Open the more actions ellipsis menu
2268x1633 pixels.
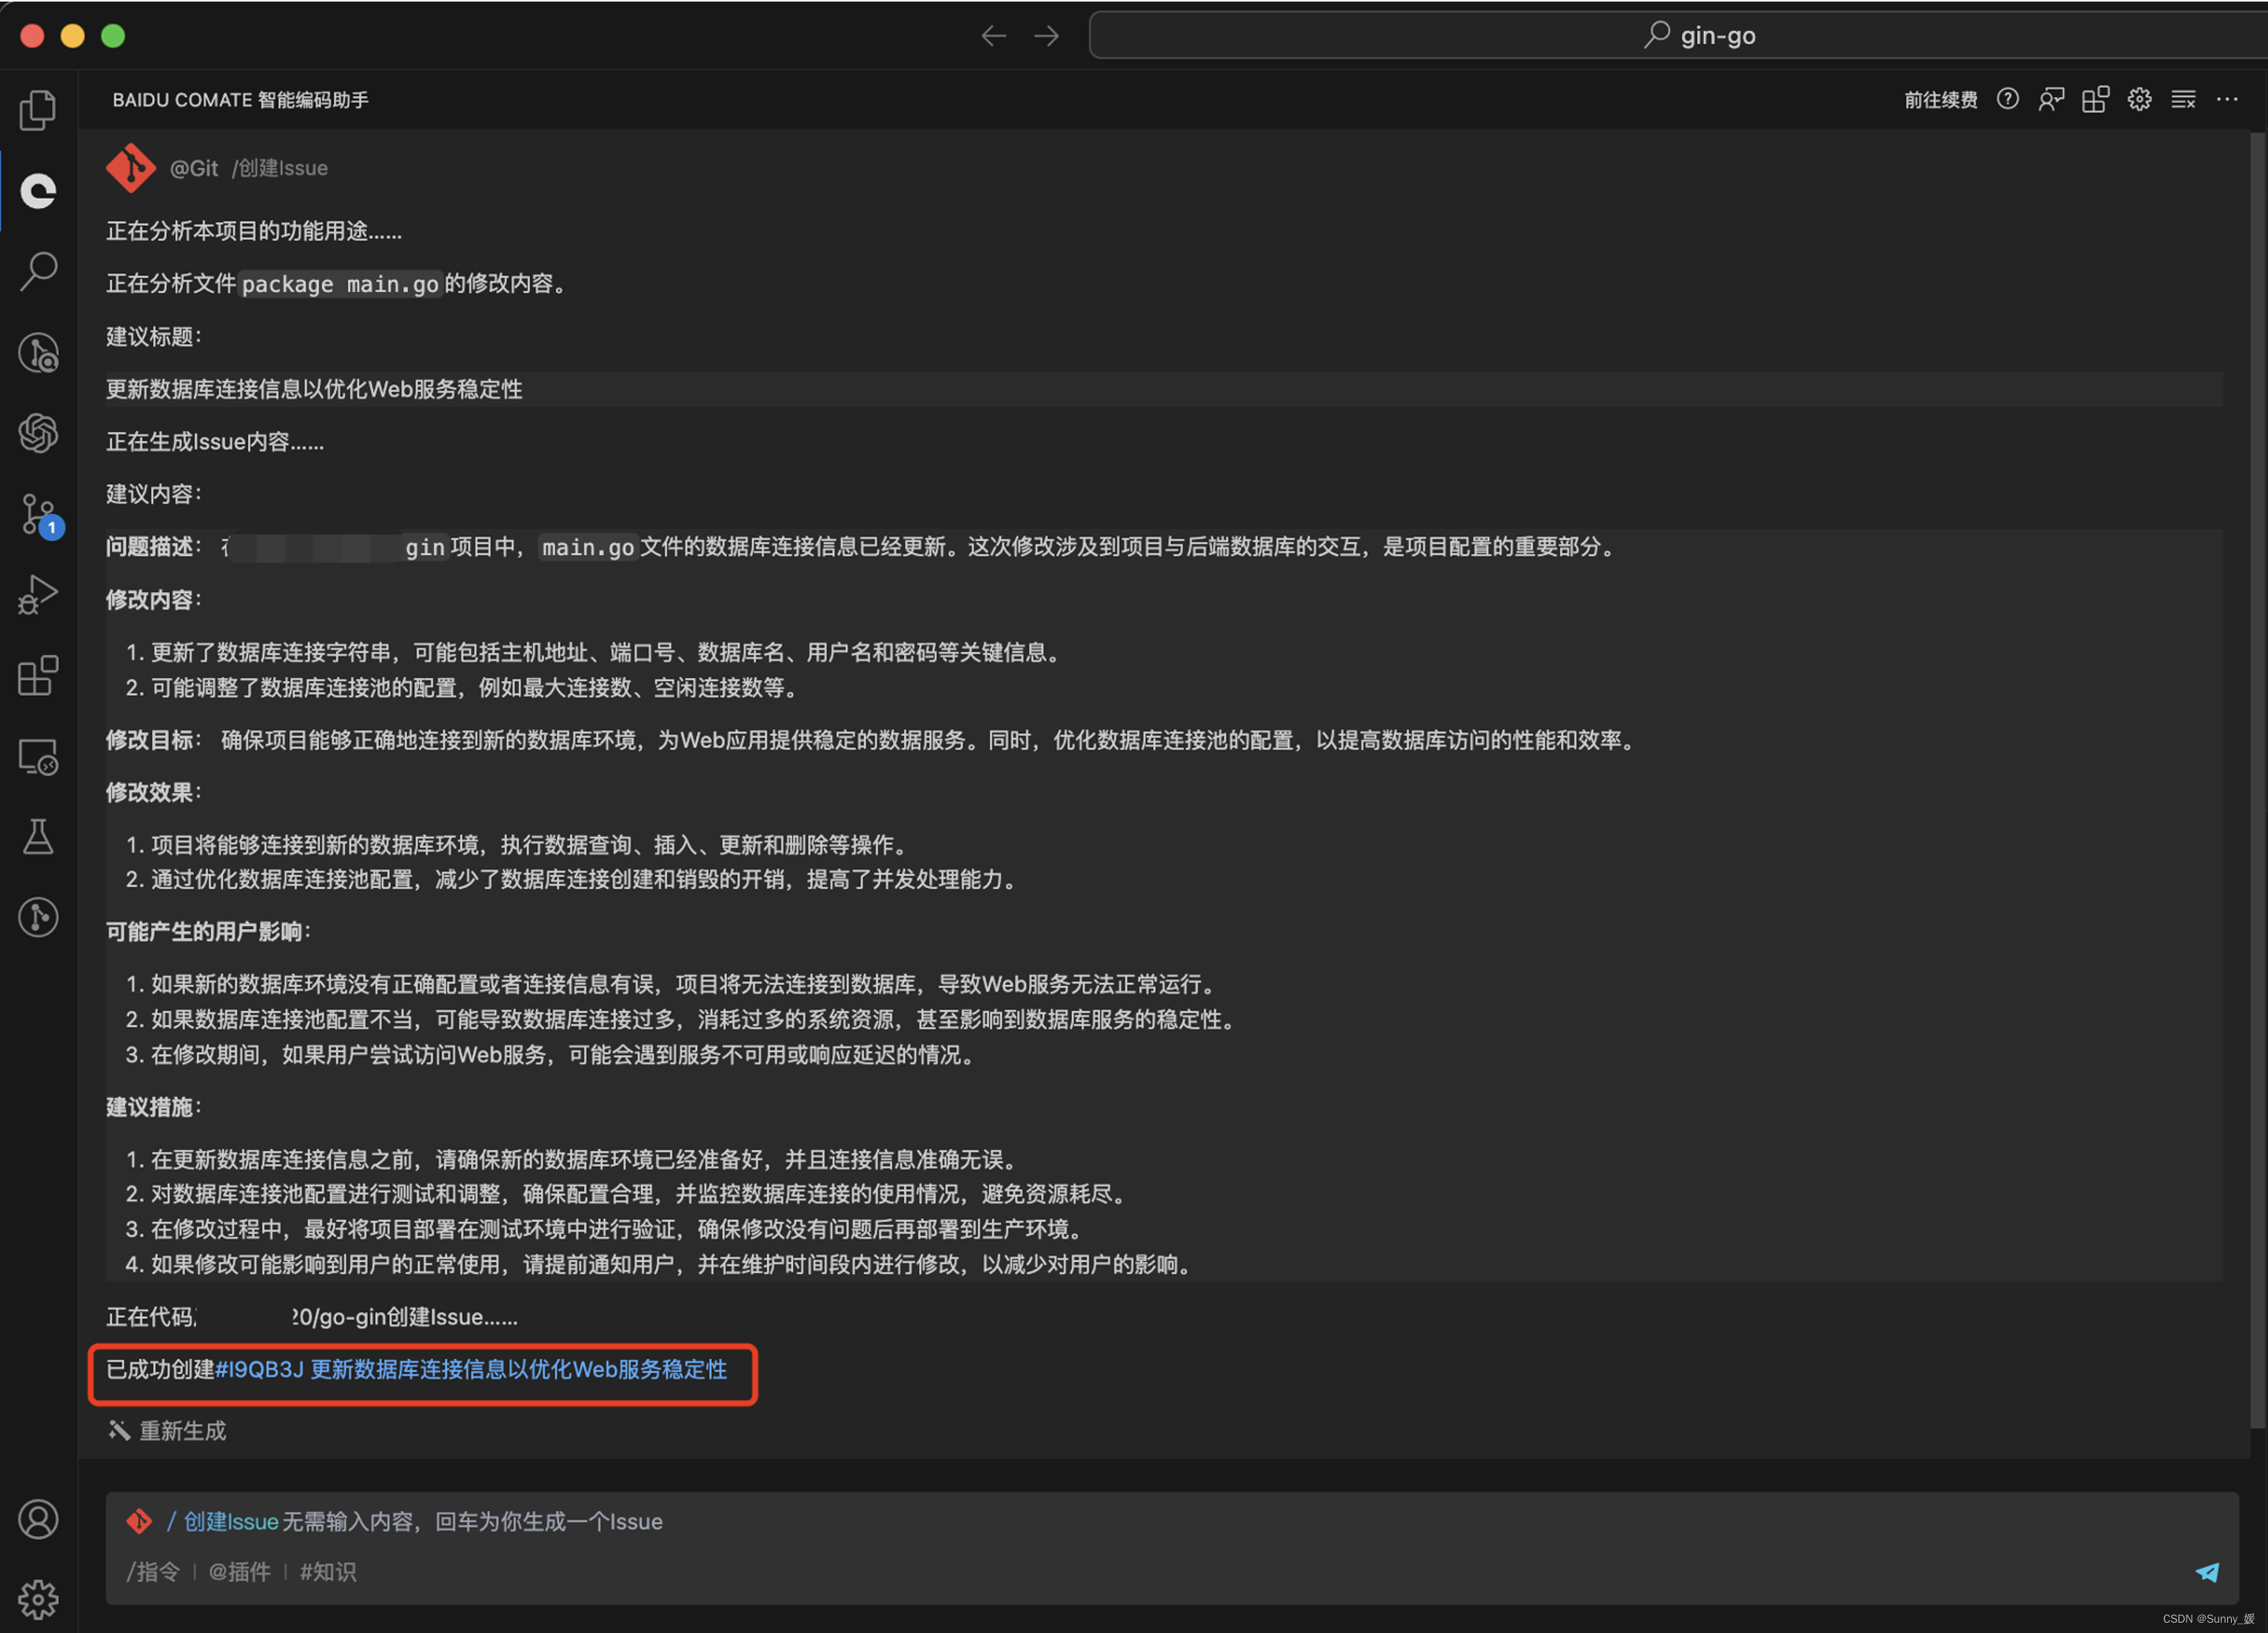point(2227,99)
